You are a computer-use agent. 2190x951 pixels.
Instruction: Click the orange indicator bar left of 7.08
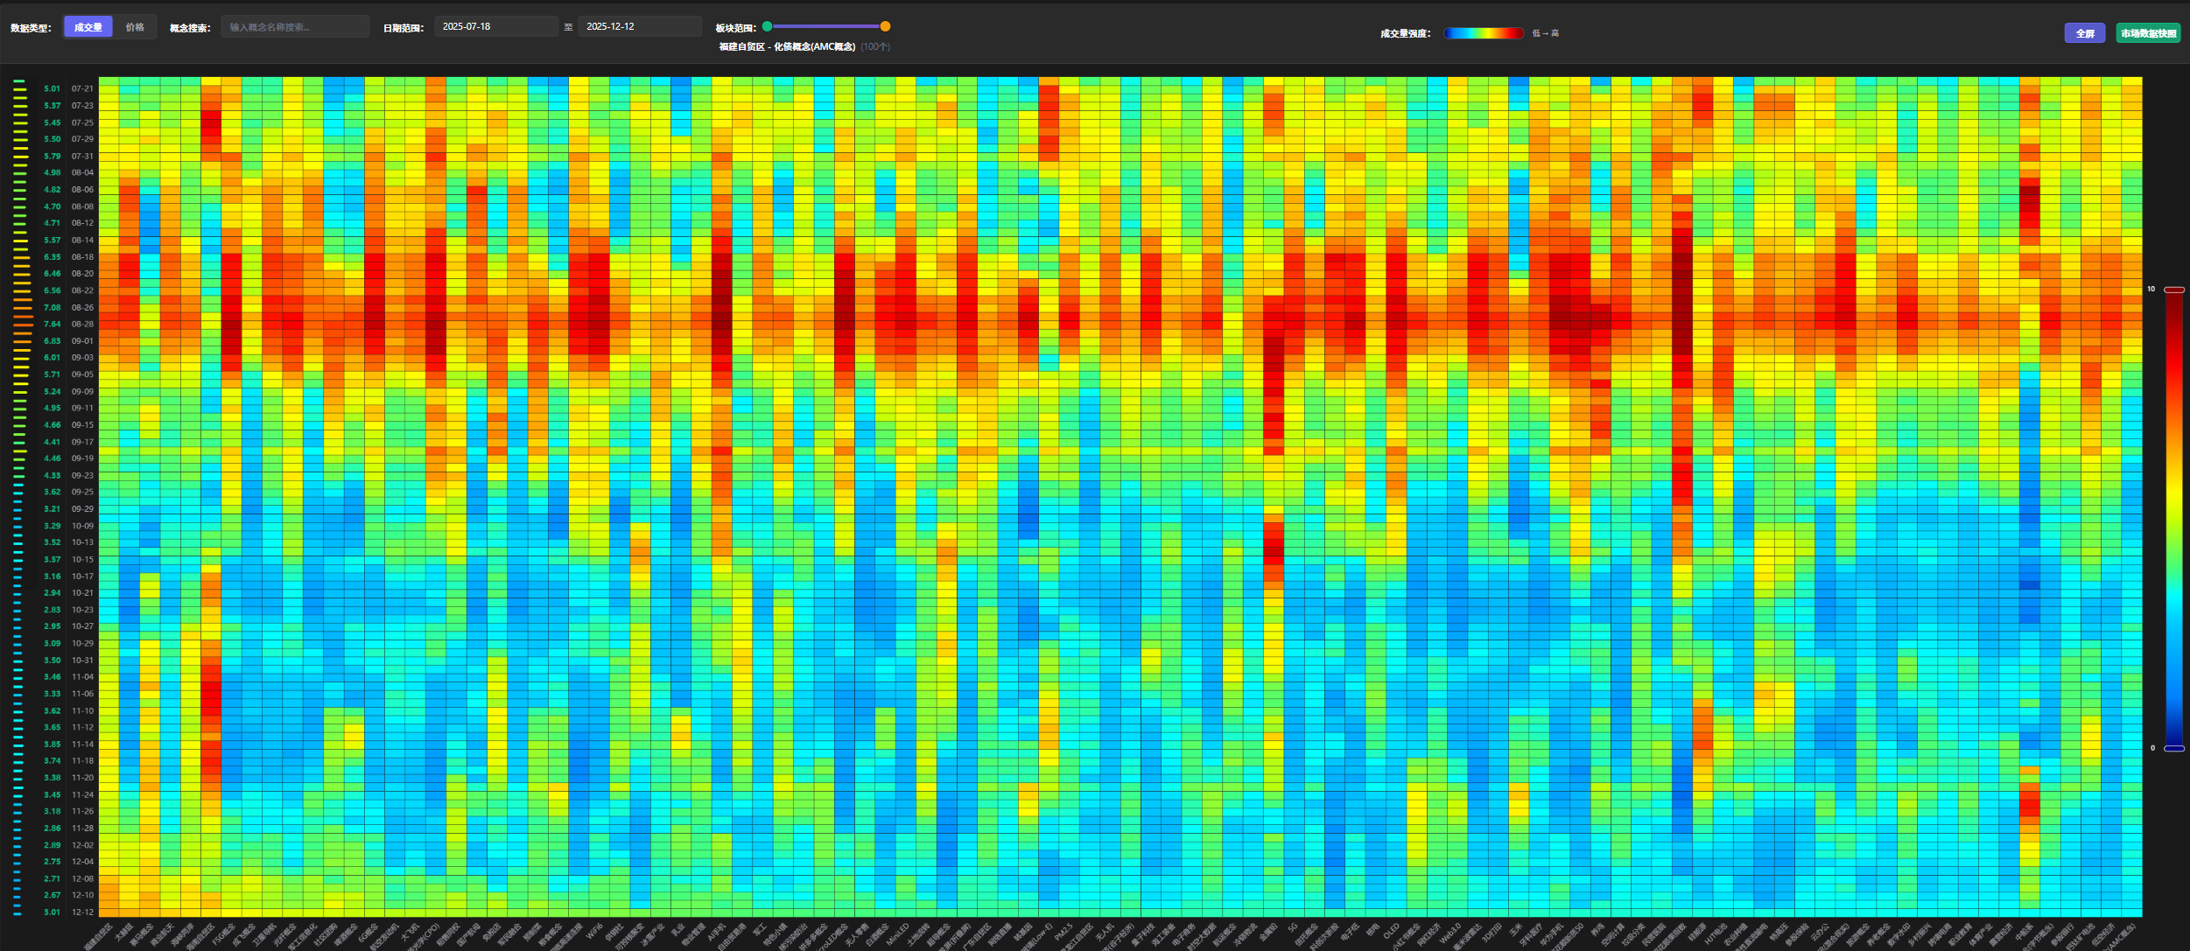coord(23,308)
